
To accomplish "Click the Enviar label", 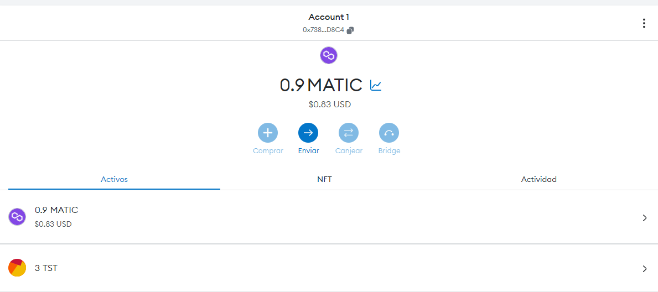I will point(308,151).
